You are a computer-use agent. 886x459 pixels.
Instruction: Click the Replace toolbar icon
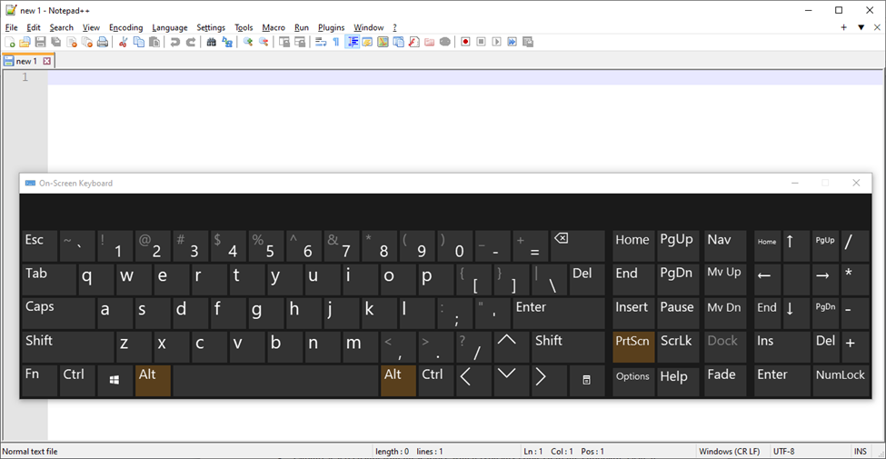click(x=227, y=42)
